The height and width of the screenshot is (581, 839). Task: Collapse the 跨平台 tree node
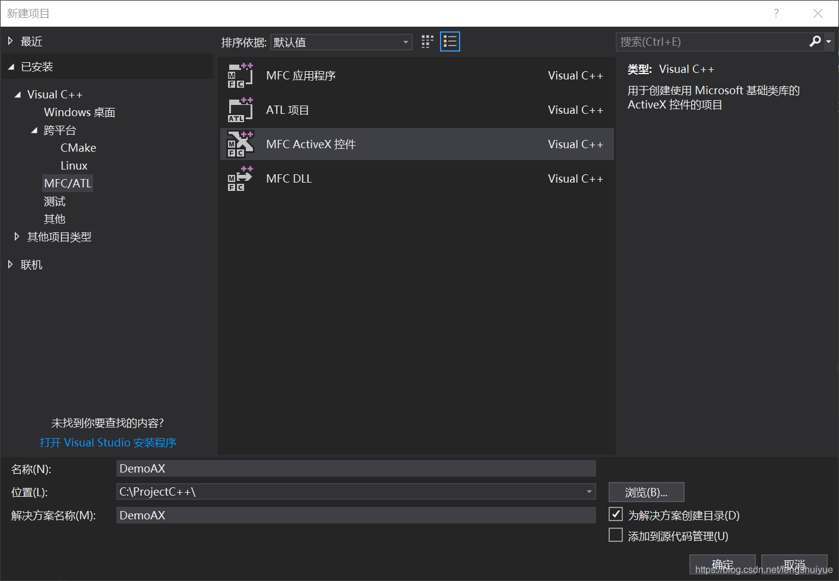[x=34, y=130]
